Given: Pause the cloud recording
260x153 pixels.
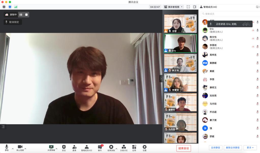Looking at the screenshot, I should click(21, 15).
